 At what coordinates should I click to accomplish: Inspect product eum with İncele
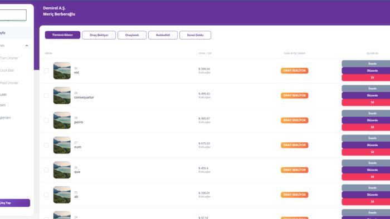[x=366, y=138]
